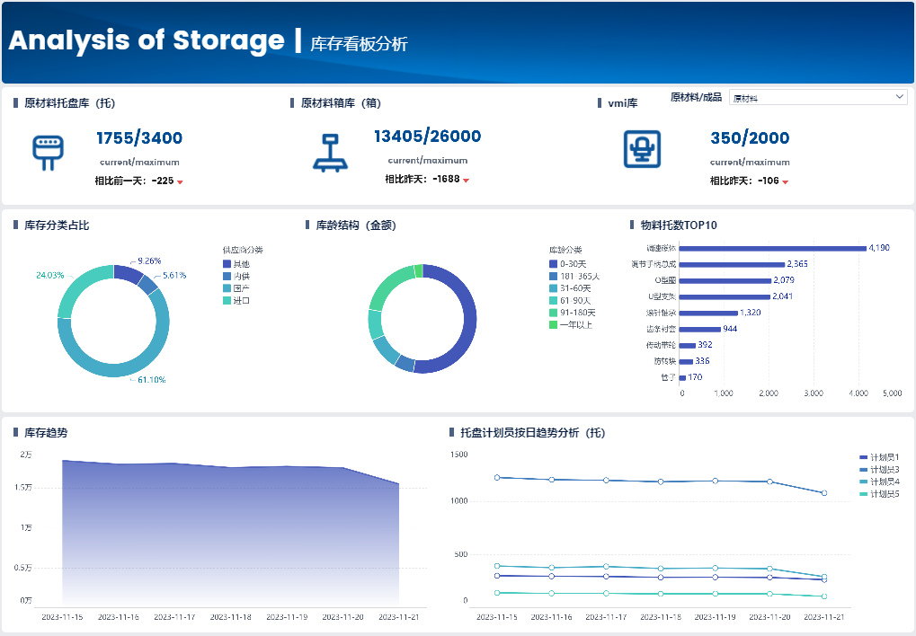Screen dimensions: 916x636
Task: Click the Analysis of Storage title
Action: (x=147, y=40)
